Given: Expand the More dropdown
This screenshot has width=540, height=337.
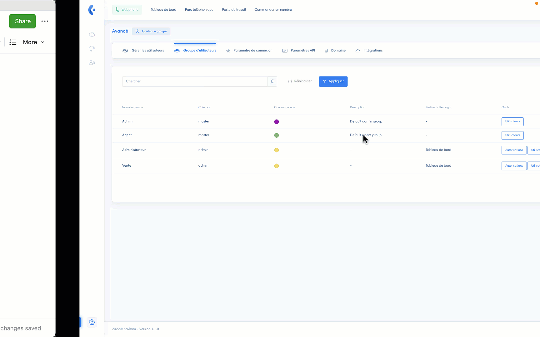Looking at the screenshot, I should (x=33, y=42).
